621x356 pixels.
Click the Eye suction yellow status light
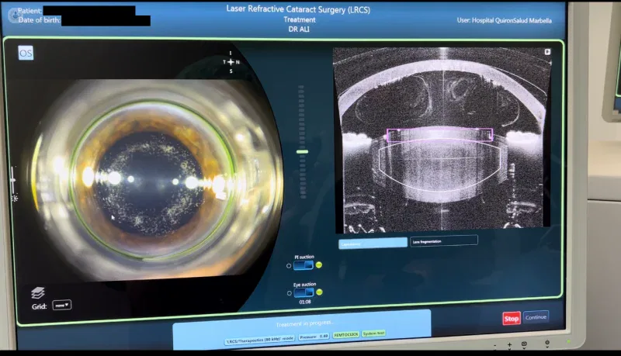[319, 292]
